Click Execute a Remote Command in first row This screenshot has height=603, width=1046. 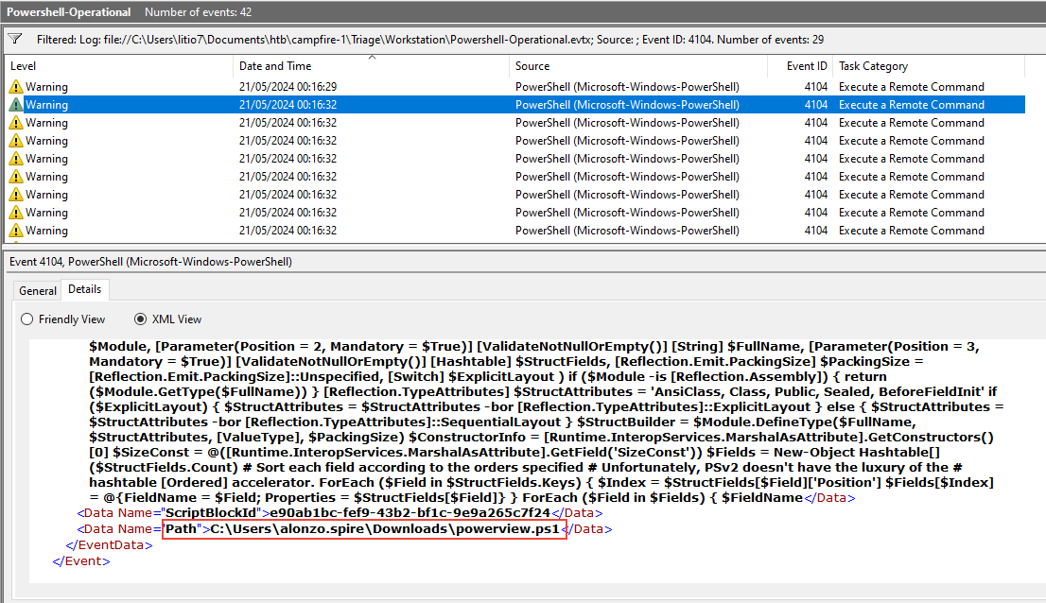[912, 87]
